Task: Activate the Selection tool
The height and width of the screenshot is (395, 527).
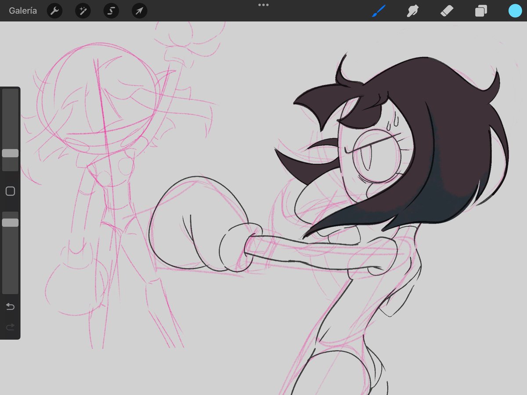Action: pos(111,11)
